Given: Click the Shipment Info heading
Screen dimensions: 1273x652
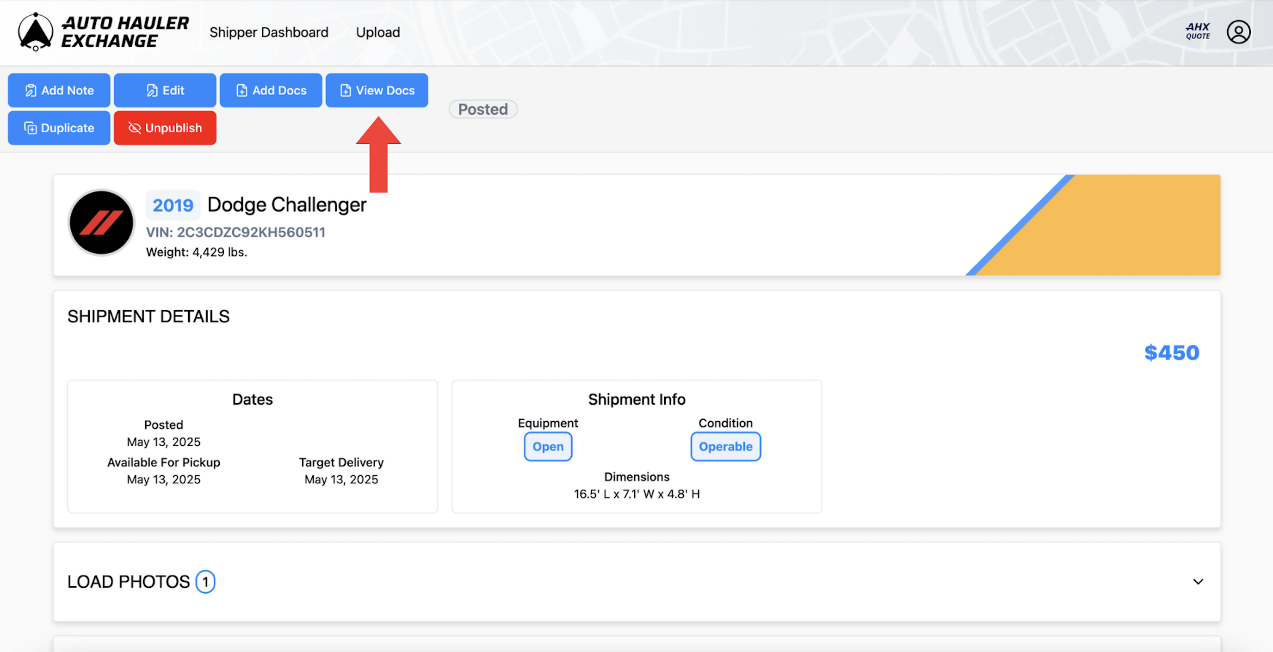Looking at the screenshot, I should point(636,399).
